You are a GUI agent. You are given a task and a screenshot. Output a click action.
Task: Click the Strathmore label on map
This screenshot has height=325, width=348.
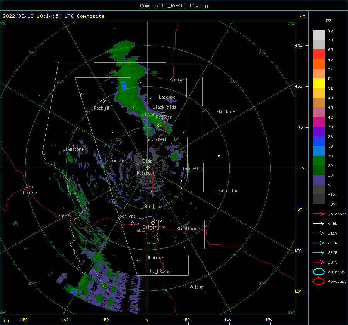point(188,229)
